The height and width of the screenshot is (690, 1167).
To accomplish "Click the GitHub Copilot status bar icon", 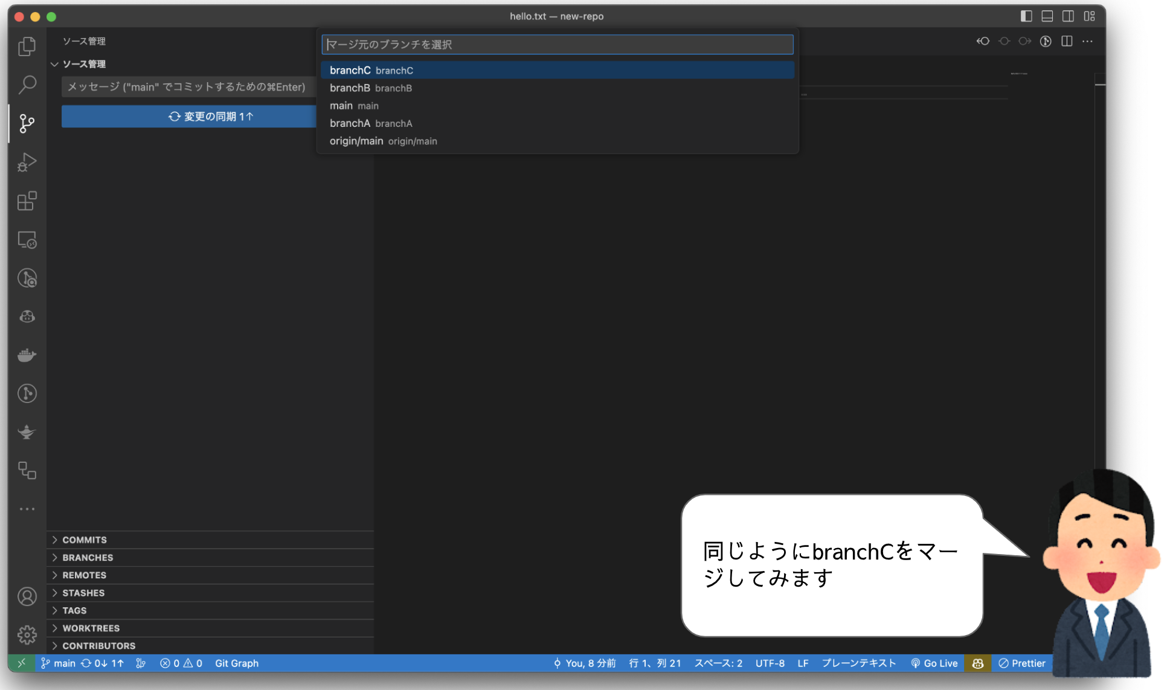I will tap(977, 663).
